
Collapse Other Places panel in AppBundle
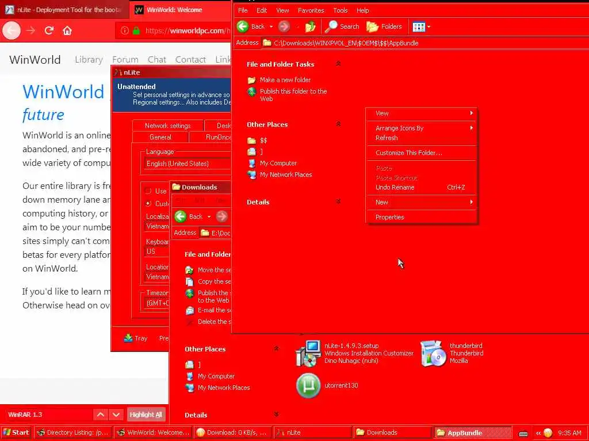pos(338,124)
